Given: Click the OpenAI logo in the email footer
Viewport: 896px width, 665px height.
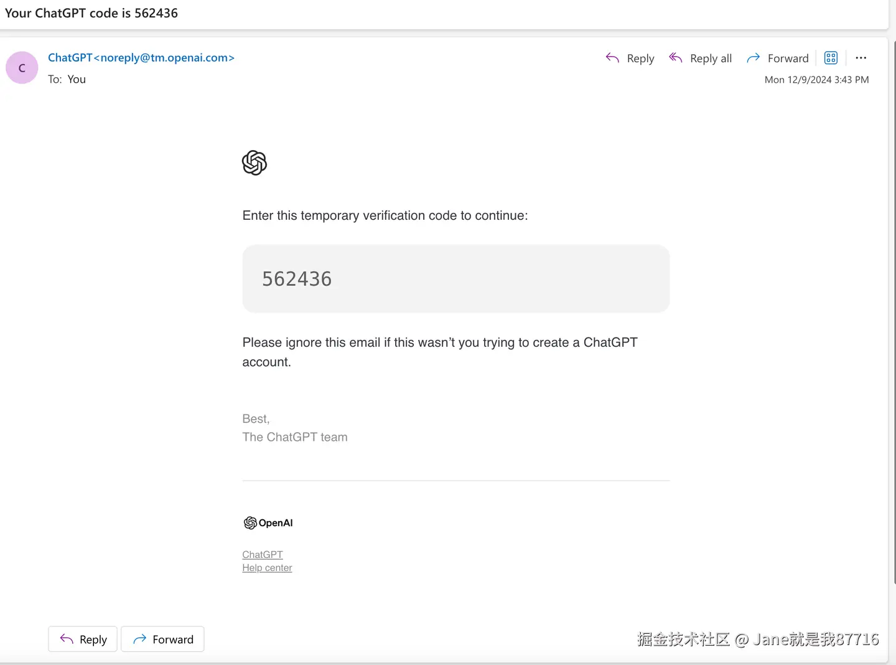Looking at the screenshot, I should [268, 523].
